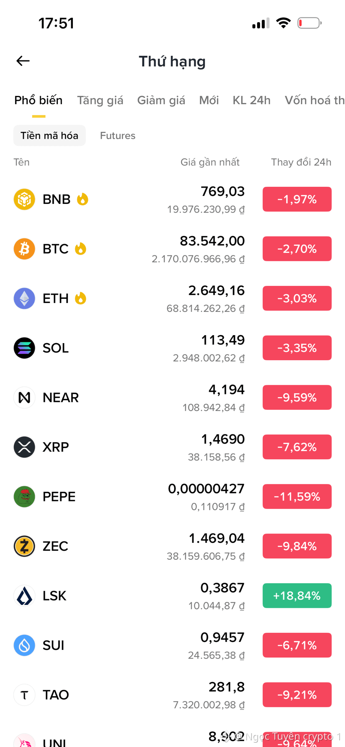The height and width of the screenshot is (747, 345).
Task: Sort by Giá gần nhất column header
Action: tap(210, 162)
